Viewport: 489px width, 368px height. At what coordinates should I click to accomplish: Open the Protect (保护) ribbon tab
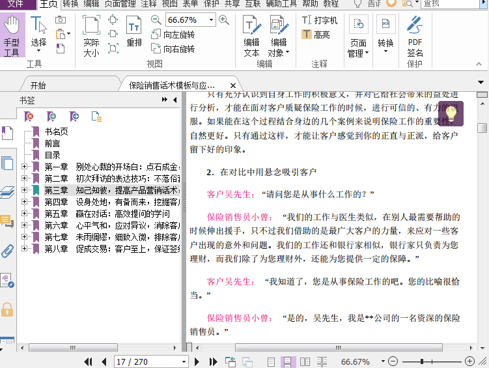[211, 4]
